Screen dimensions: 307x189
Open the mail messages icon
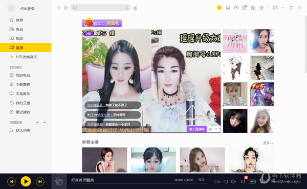(236, 8)
